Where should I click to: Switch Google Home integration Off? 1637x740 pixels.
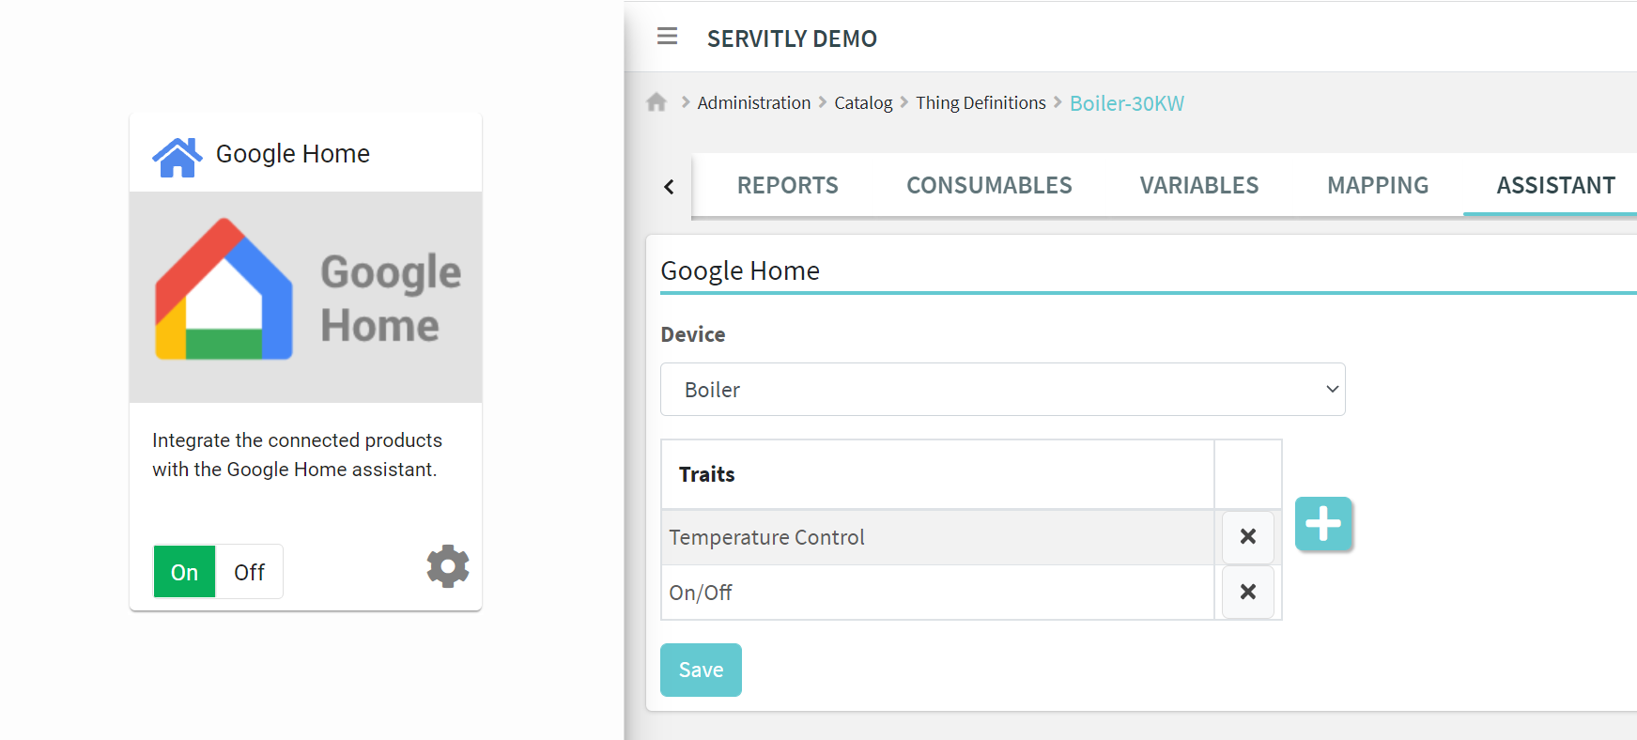[249, 572]
